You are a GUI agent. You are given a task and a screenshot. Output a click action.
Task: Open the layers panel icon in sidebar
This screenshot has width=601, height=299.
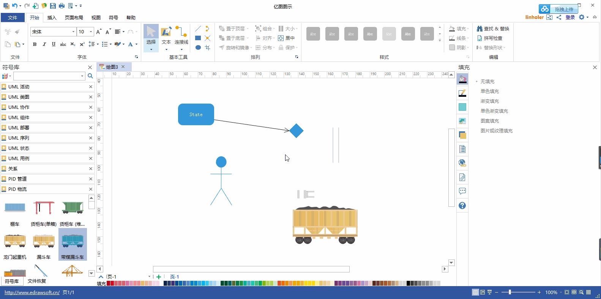click(462, 135)
